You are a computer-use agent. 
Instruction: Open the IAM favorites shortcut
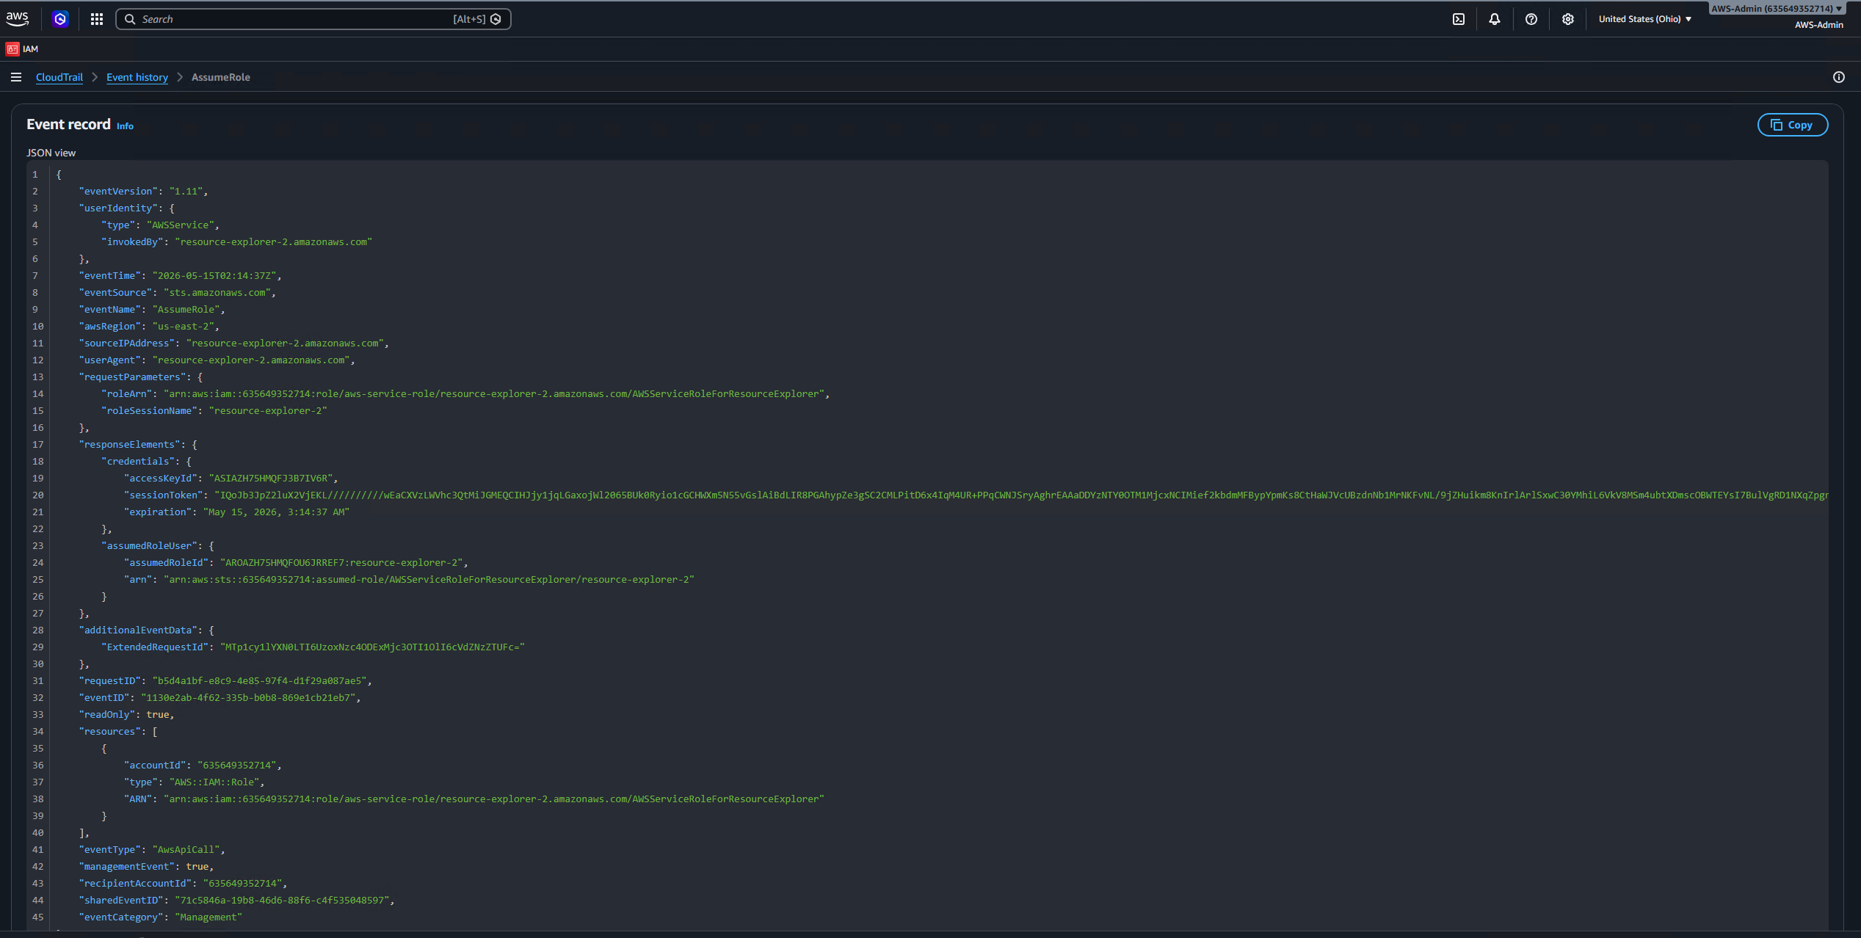coord(22,49)
